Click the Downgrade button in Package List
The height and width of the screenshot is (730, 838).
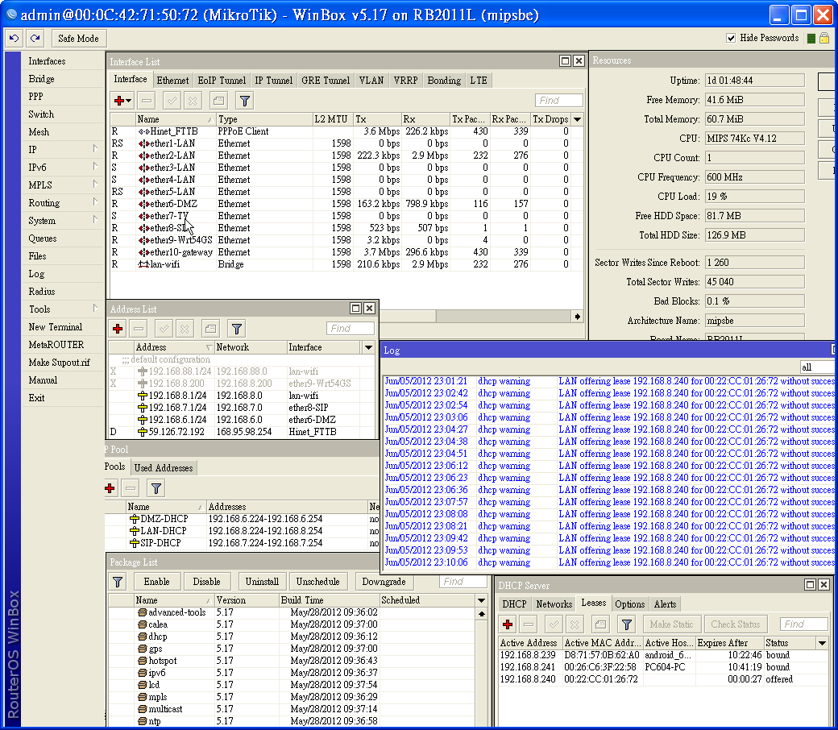[384, 582]
